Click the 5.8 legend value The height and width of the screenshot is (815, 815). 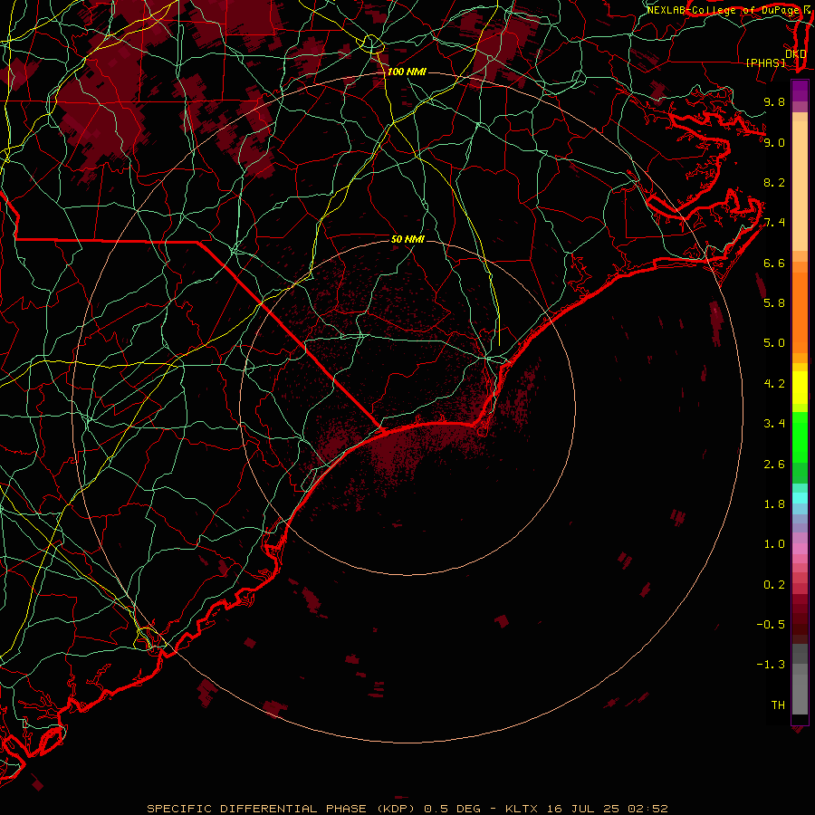(774, 303)
